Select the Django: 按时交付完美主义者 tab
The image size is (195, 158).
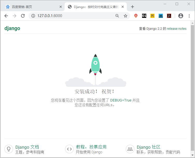96,7
